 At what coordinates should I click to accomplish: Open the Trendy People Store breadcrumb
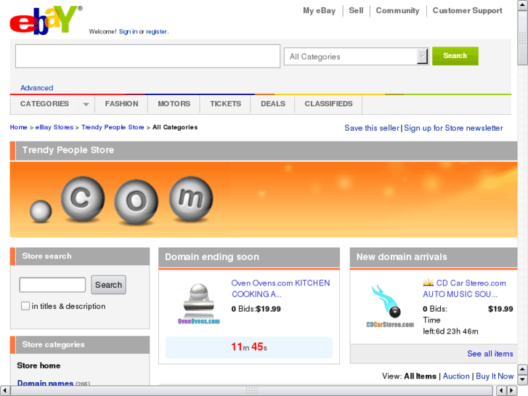tap(113, 127)
